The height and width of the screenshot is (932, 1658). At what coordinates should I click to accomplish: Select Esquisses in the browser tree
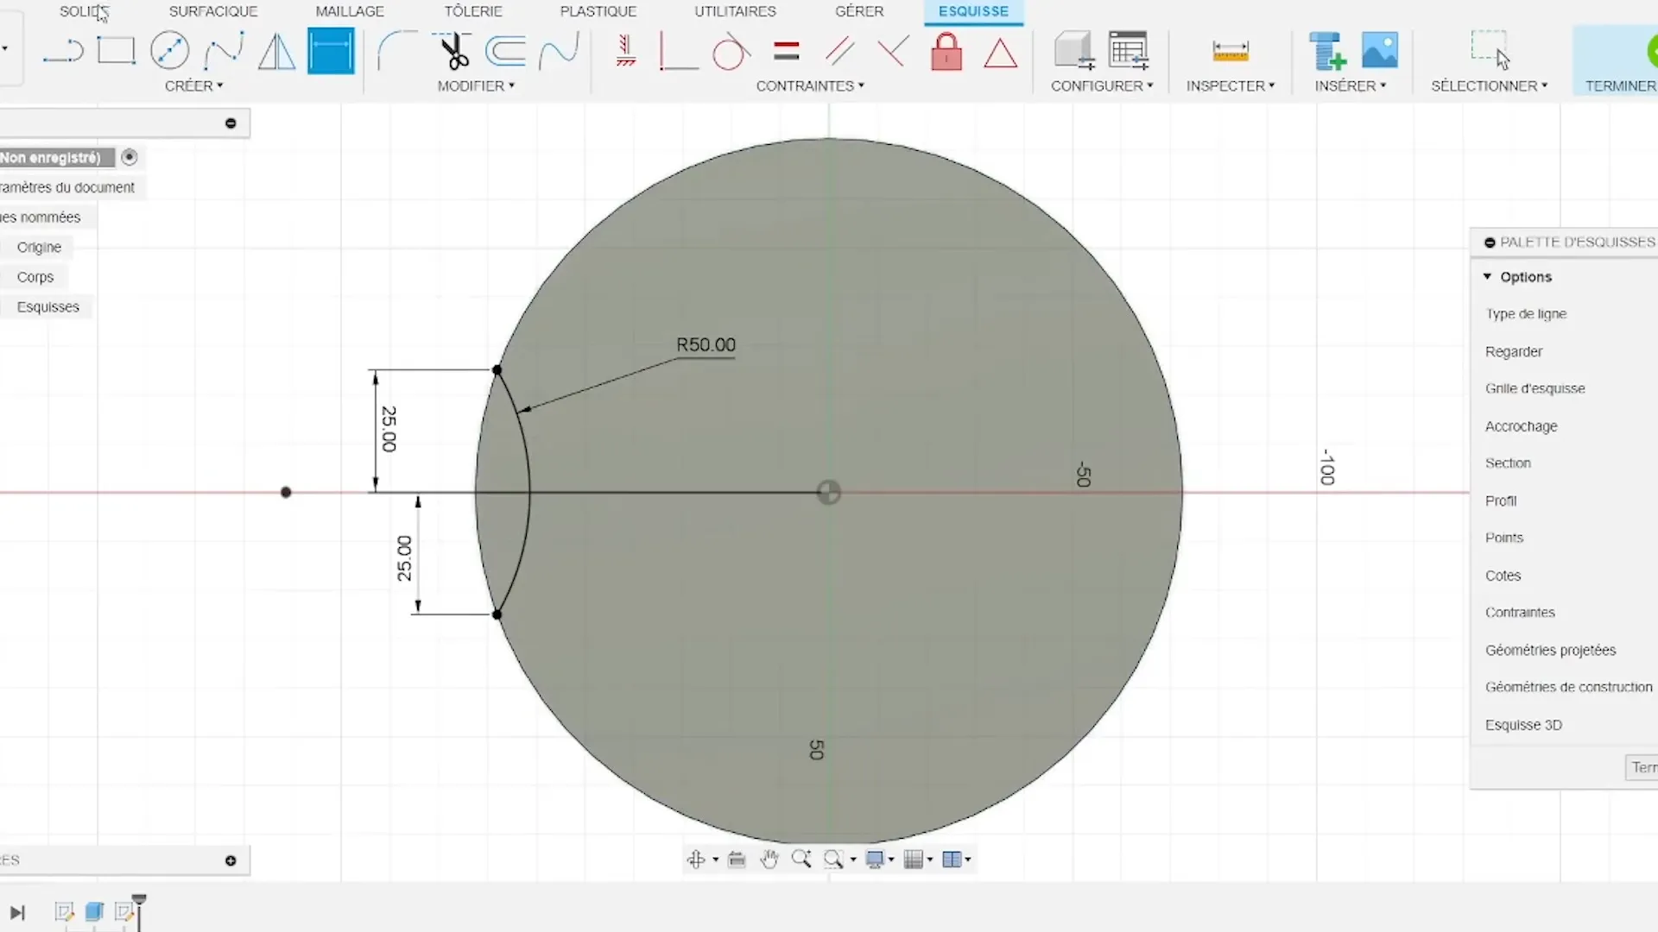tap(48, 307)
